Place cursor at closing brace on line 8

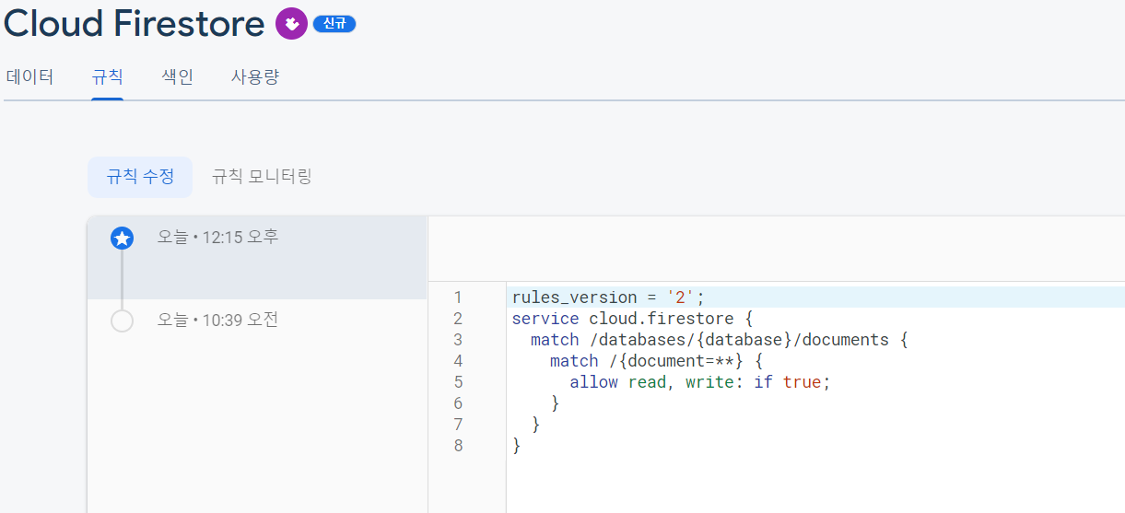[x=517, y=446]
